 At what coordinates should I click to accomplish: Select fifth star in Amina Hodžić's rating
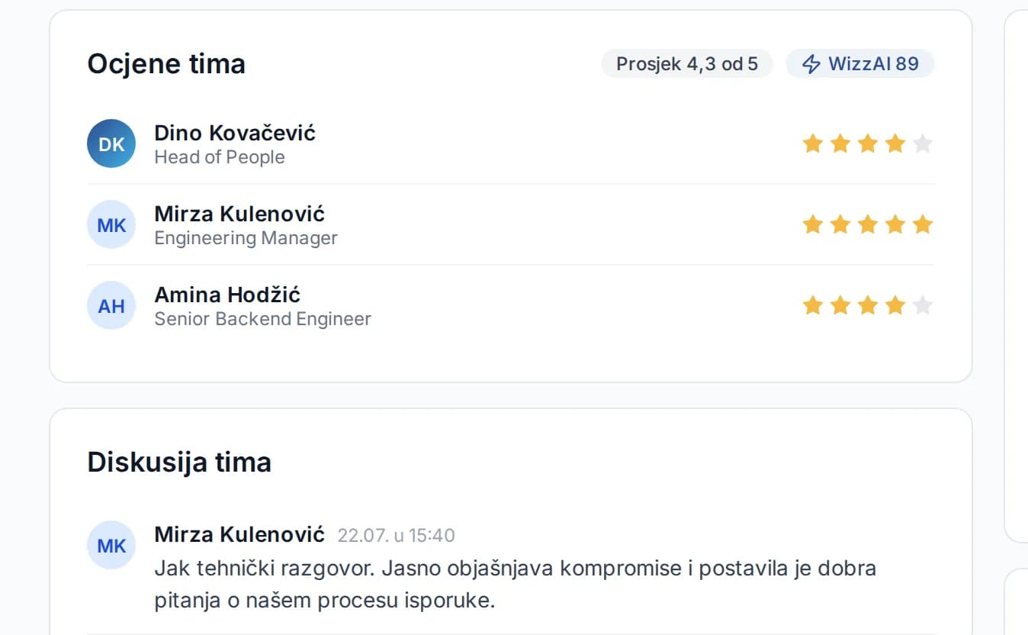[x=923, y=305]
